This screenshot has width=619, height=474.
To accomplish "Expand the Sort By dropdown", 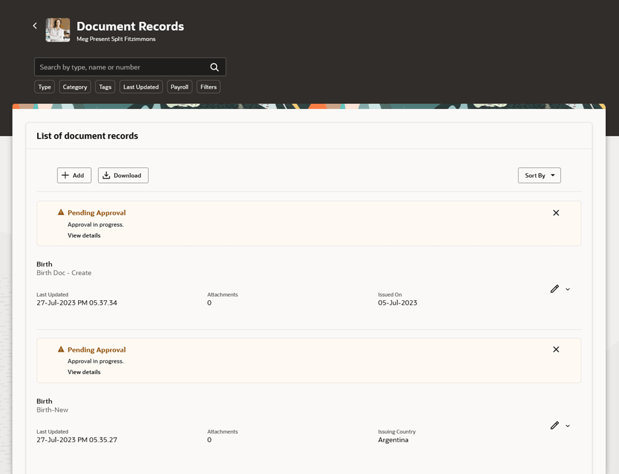I will [539, 175].
